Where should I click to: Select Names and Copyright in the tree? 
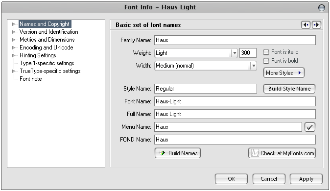45,24
